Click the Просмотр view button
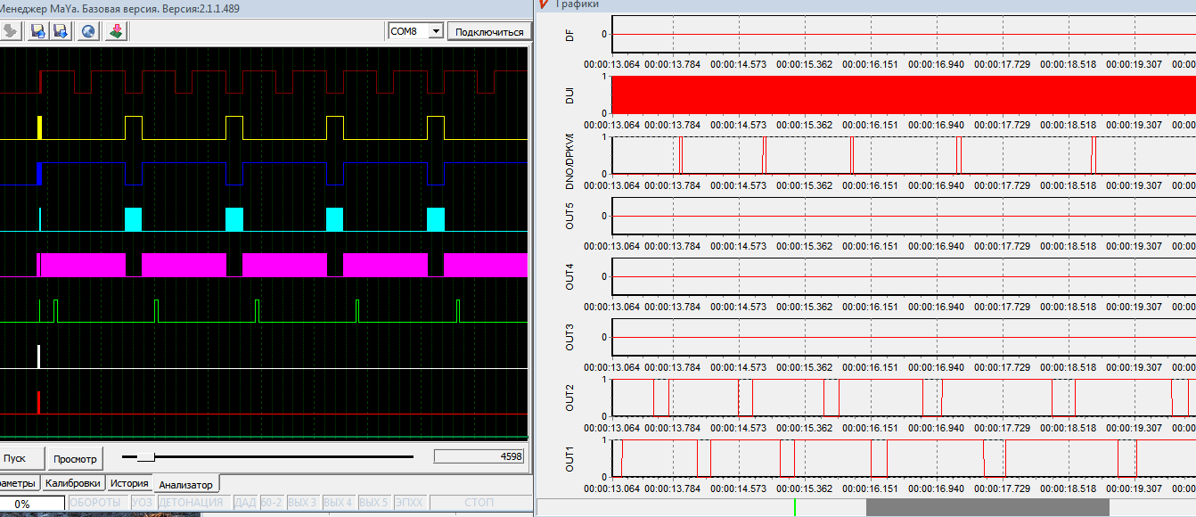 (x=75, y=458)
